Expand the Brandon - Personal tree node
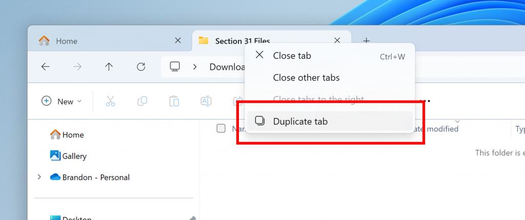Screen dimensions: 525x220 [x=39, y=177]
